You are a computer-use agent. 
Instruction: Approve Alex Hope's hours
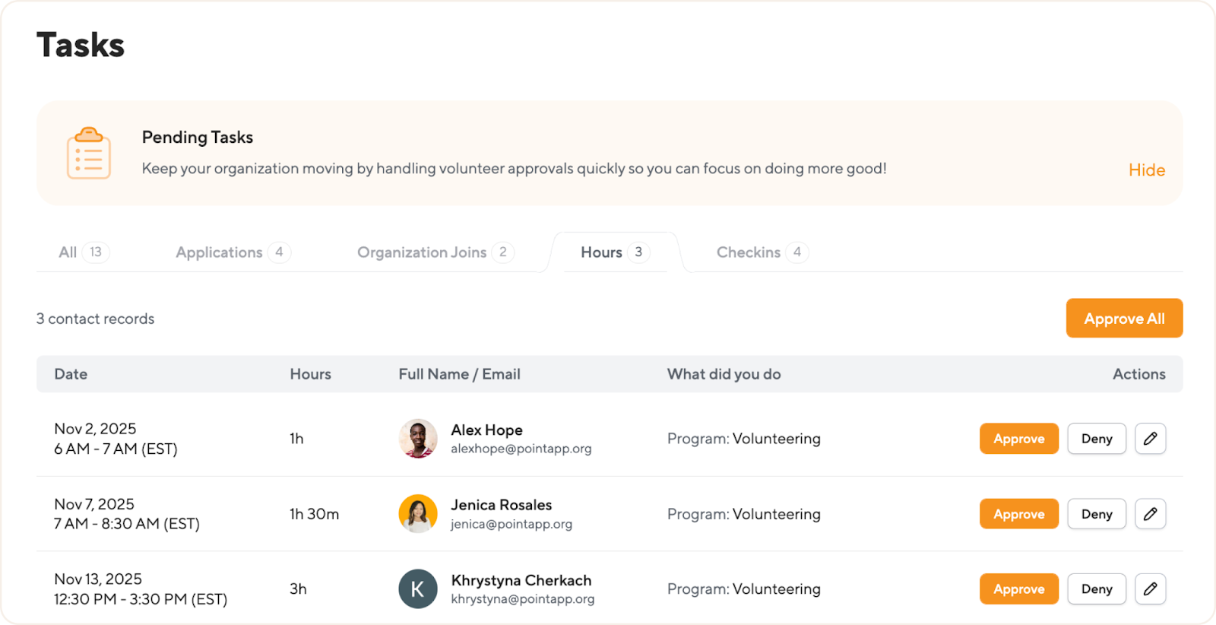(1019, 439)
